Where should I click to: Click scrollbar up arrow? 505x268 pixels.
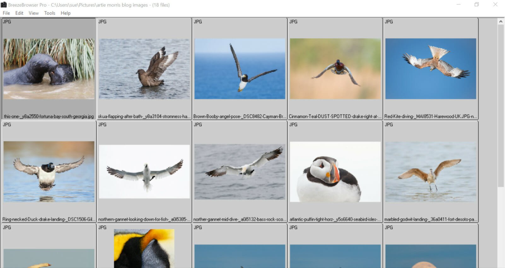(501, 21)
